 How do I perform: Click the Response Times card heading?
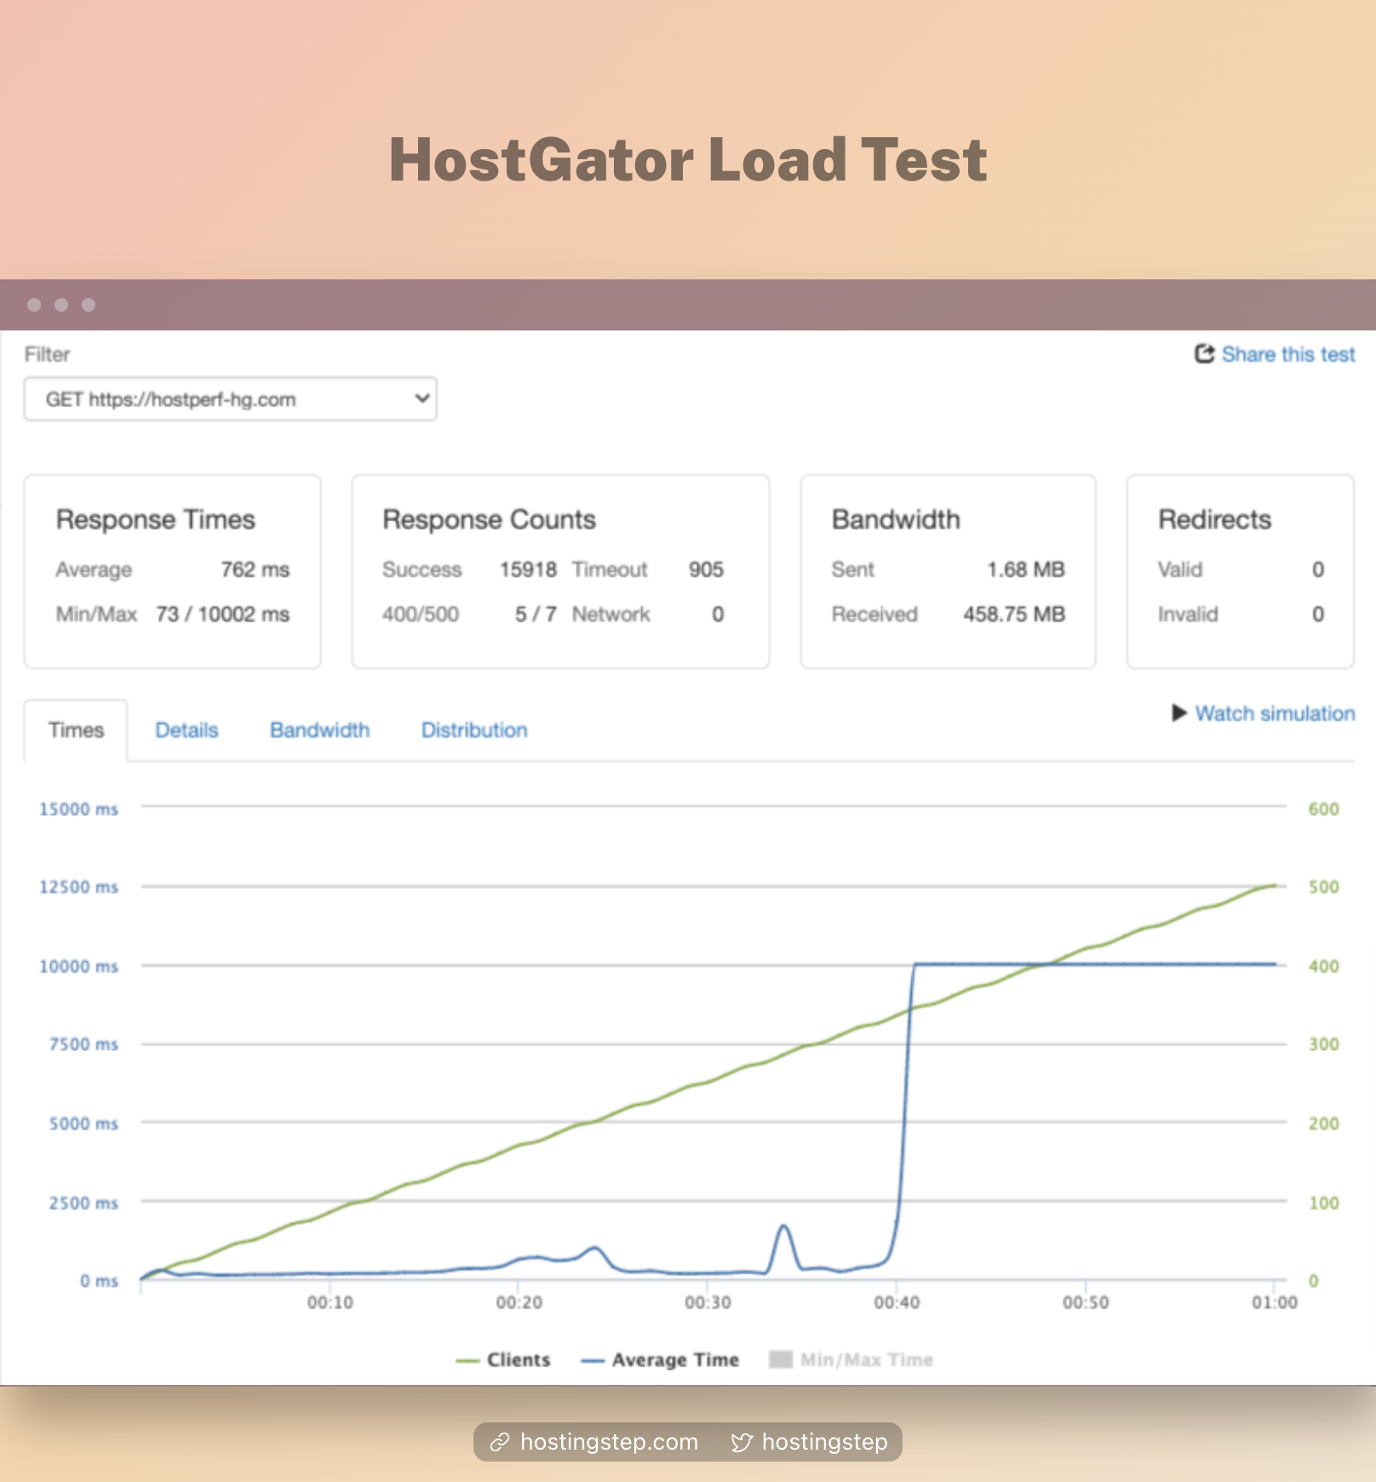(x=156, y=520)
